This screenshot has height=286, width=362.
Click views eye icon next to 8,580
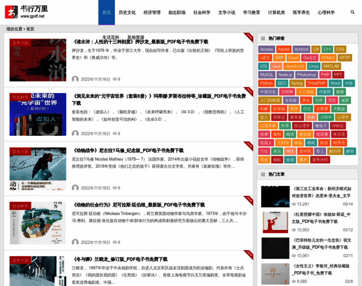[x=294, y=281]
